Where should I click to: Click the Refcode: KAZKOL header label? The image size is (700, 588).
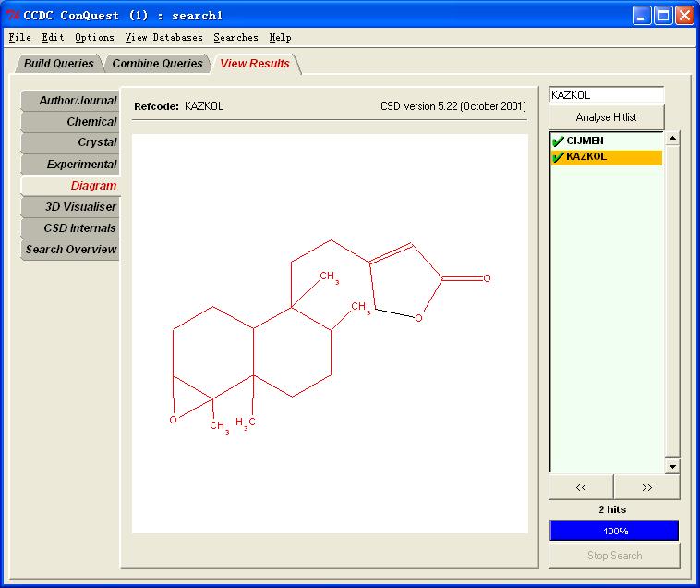[x=178, y=106]
